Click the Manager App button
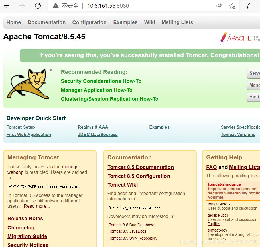Viewport: 260px width, 247px height. [253, 85]
